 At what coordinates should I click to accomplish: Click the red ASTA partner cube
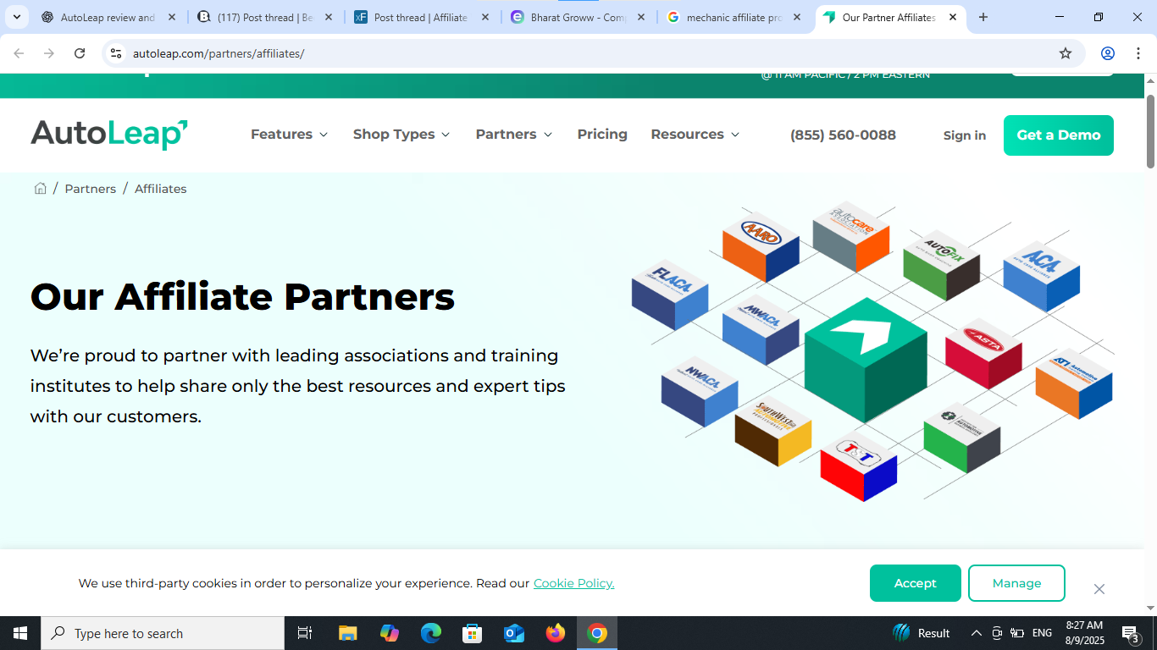[x=983, y=353]
